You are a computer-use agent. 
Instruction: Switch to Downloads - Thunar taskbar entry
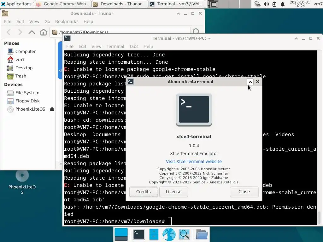[x=120, y=4]
